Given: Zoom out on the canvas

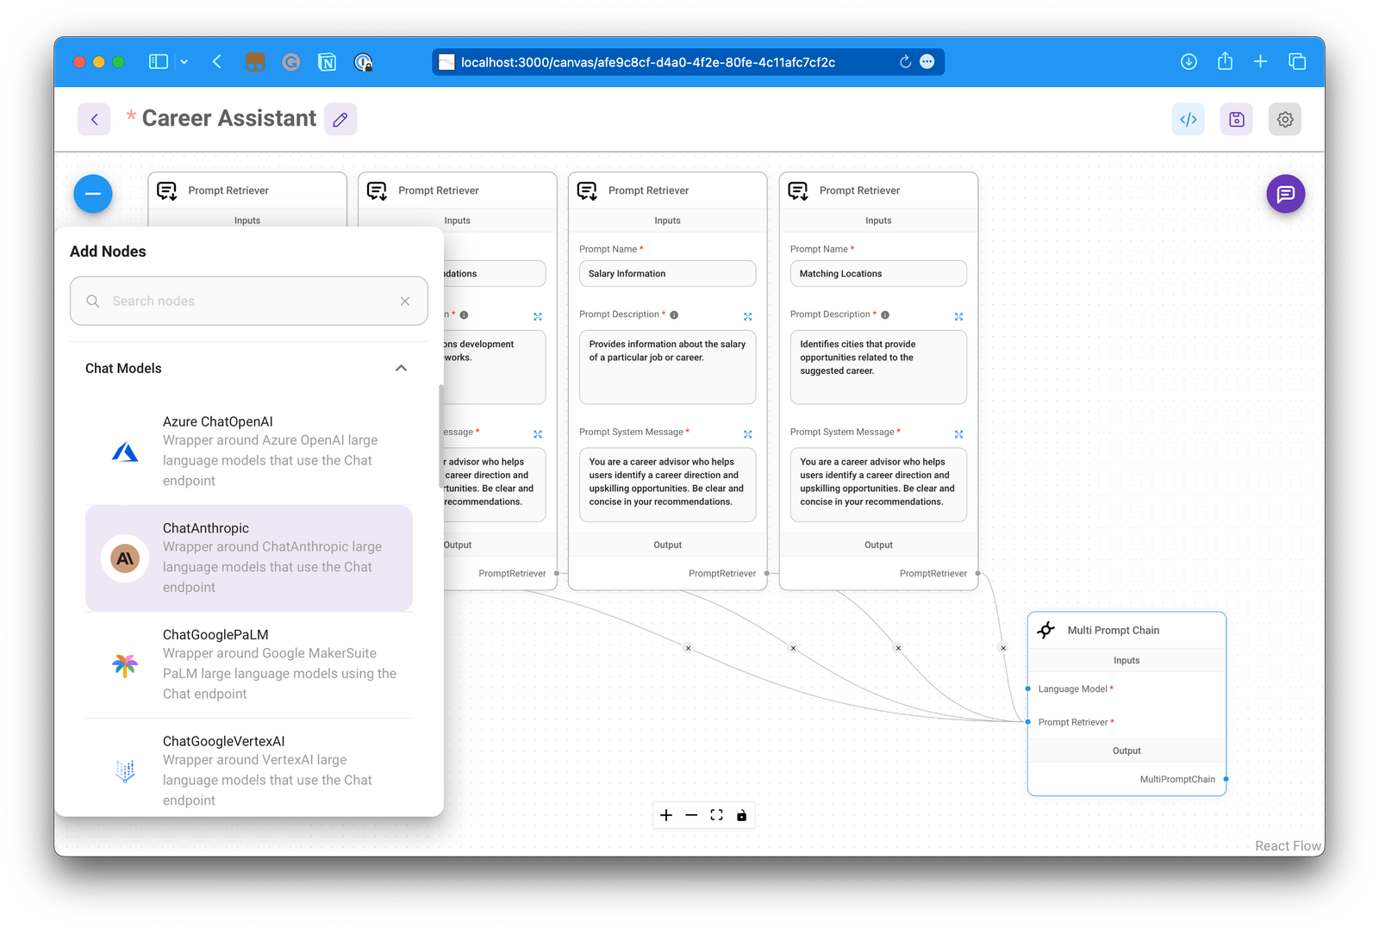Looking at the screenshot, I should tap(691, 815).
